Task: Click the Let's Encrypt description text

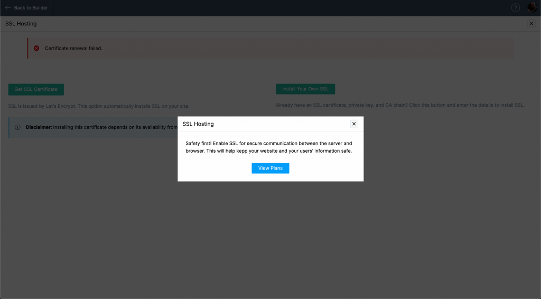Action: 98,106
